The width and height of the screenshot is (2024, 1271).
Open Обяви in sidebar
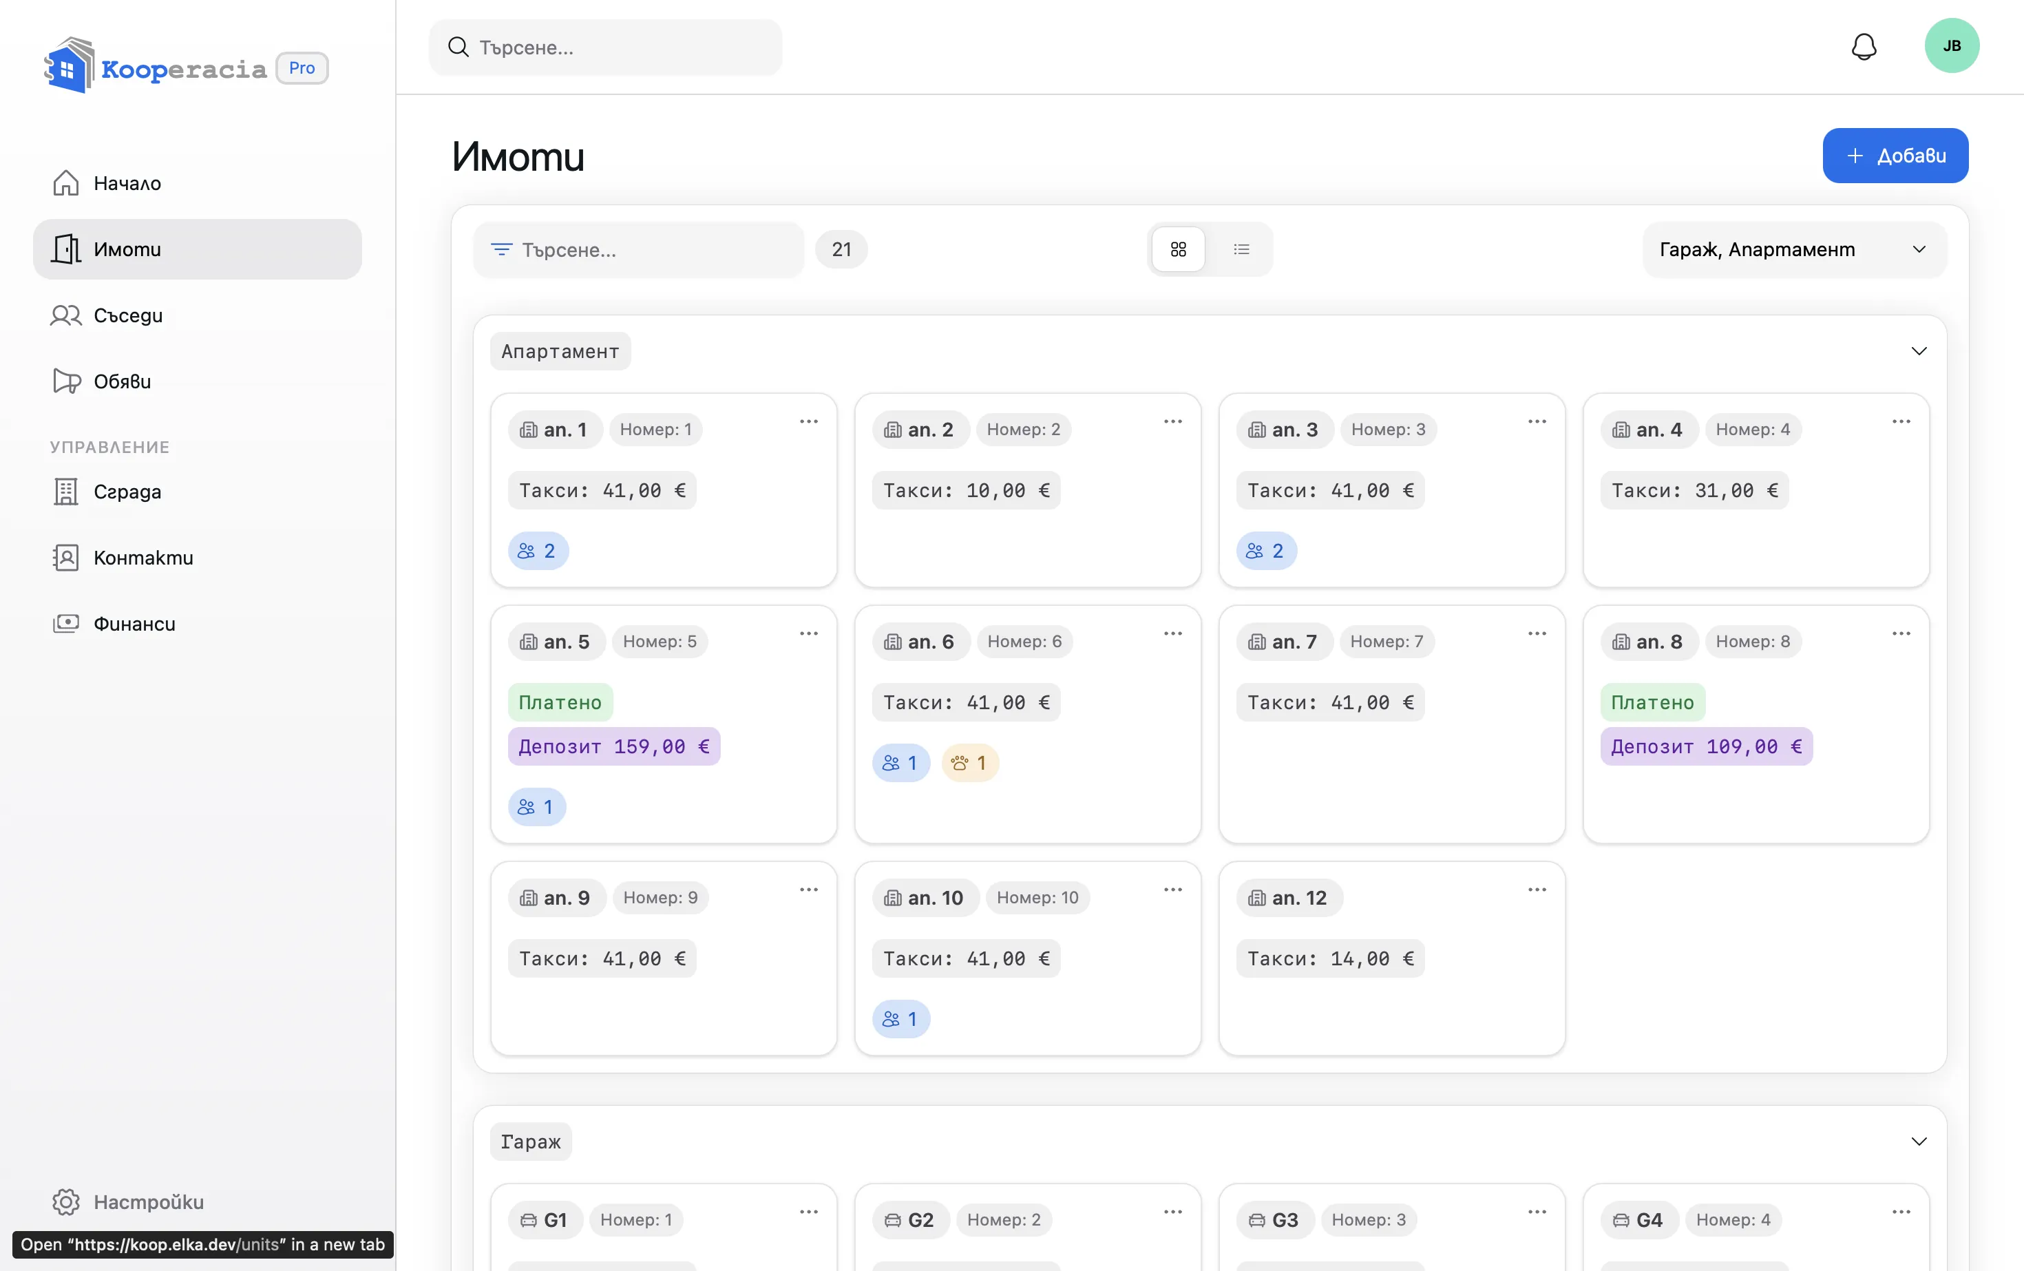(x=198, y=381)
